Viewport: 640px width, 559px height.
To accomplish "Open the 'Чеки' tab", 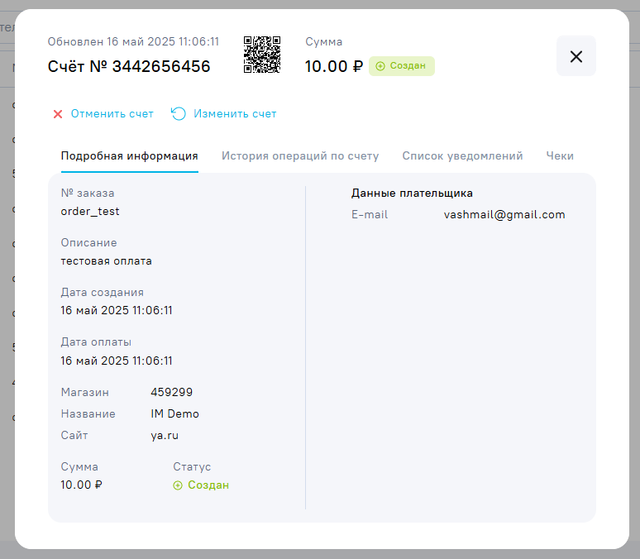I will pyautogui.click(x=560, y=156).
